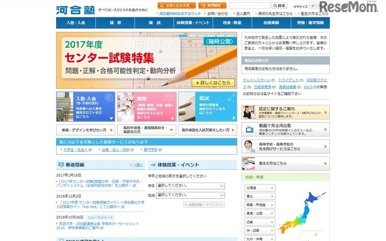Image resolution: width=386 pixels, height=241 pixels.
Task: Click the センター試験特集 banner heading
Action: click(109, 58)
